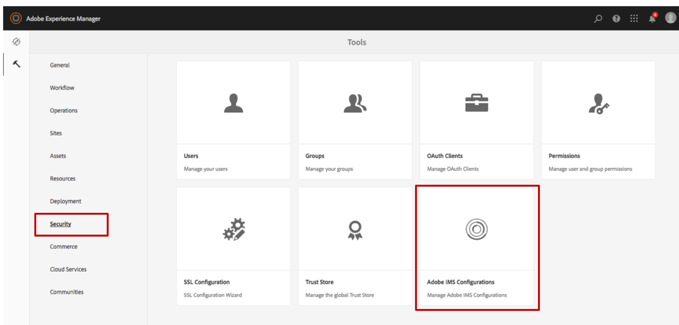679x325 pixels.
Task: Open the Commerce tools category
Action: pos(64,246)
